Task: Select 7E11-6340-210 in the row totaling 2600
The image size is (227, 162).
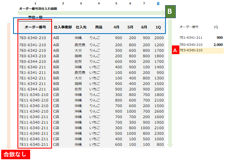Action: click(34, 111)
